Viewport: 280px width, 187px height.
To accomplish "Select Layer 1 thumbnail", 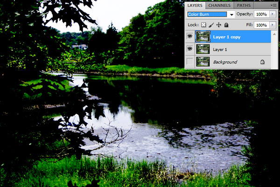I will pos(203,49).
